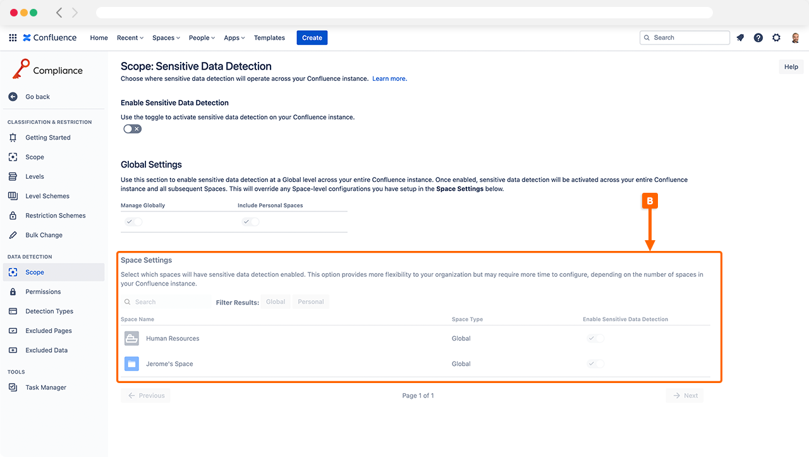Click the notifications rocket icon
Viewport: 809px width, 457px height.
740,38
